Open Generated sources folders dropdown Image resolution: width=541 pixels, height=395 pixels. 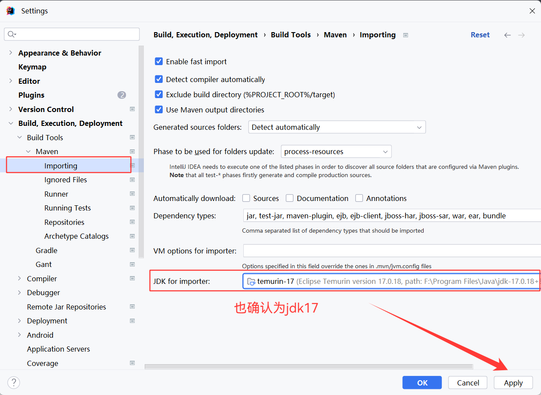coord(337,127)
